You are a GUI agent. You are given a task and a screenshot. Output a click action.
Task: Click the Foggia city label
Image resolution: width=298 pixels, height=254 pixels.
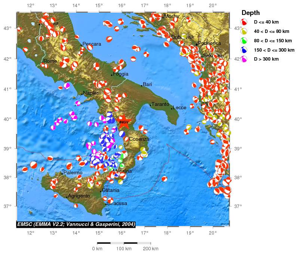point(120,74)
